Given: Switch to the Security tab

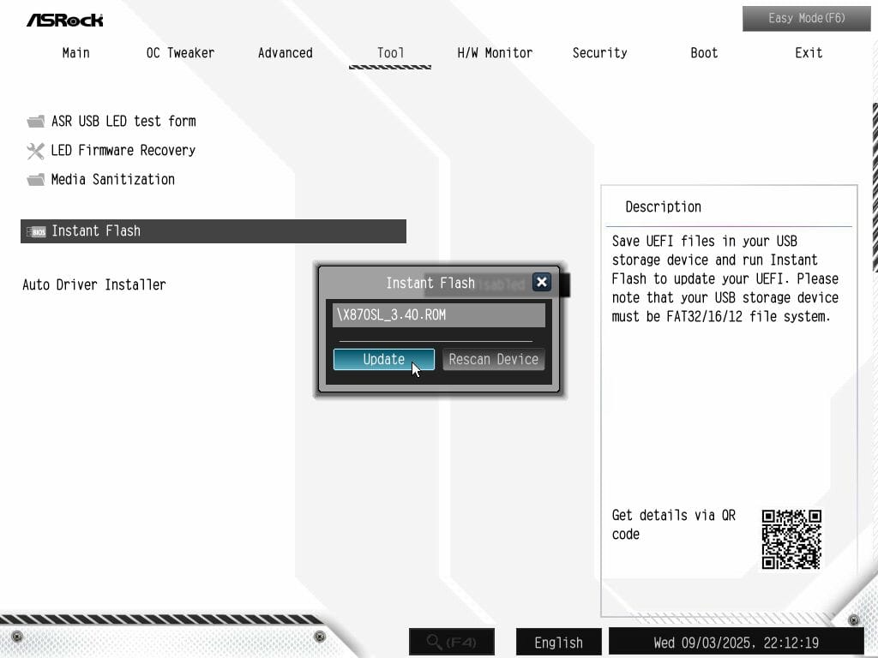Looking at the screenshot, I should click(599, 53).
